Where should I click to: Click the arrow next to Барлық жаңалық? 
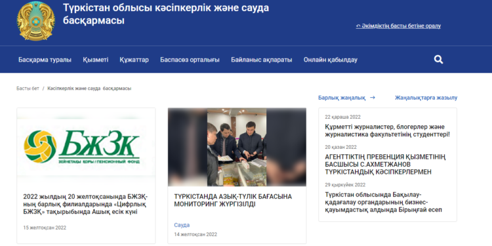(x=373, y=98)
